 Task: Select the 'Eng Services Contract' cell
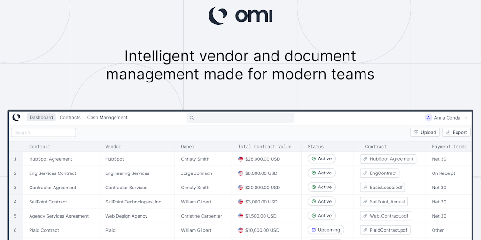(53, 173)
